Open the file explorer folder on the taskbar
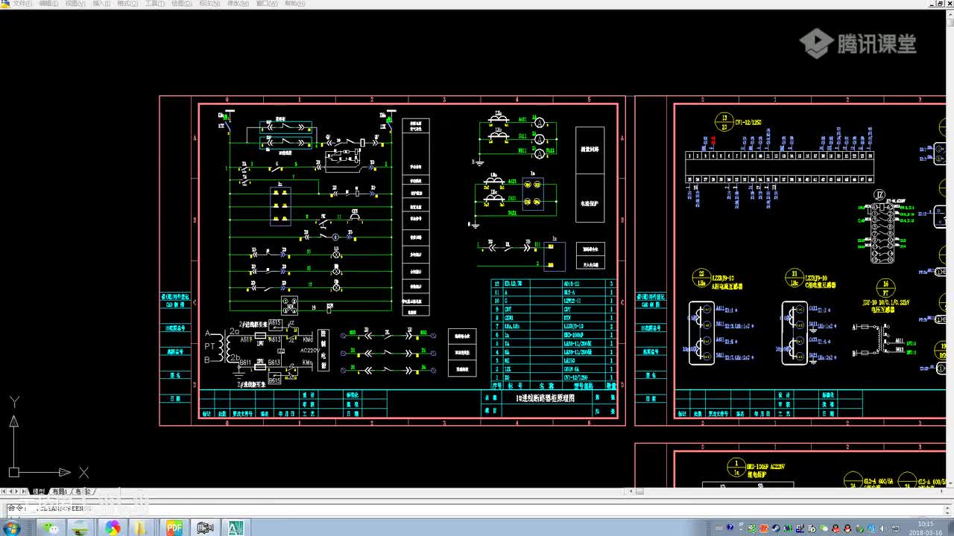The image size is (954, 536). [x=142, y=528]
